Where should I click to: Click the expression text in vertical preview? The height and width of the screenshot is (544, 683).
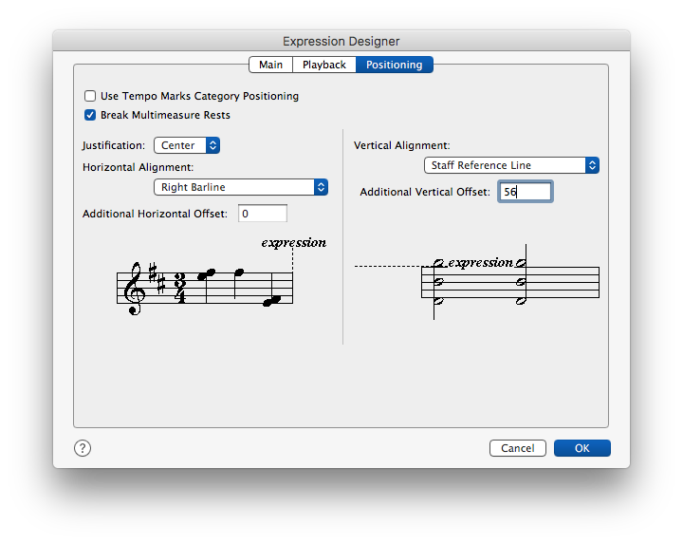pos(480,262)
